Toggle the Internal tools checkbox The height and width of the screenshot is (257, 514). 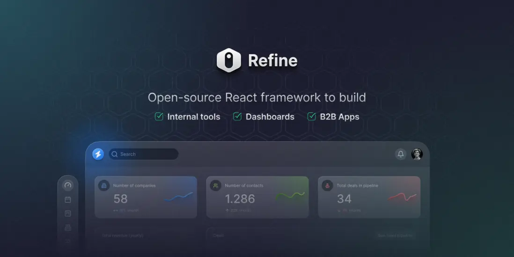(159, 117)
